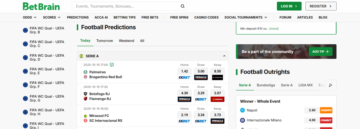Expand the SOCIAL TOURNAMENTS menu

coord(246,17)
